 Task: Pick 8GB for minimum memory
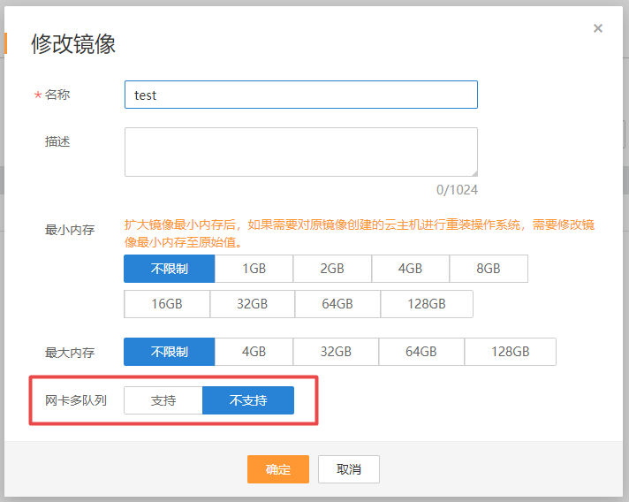(x=489, y=269)
